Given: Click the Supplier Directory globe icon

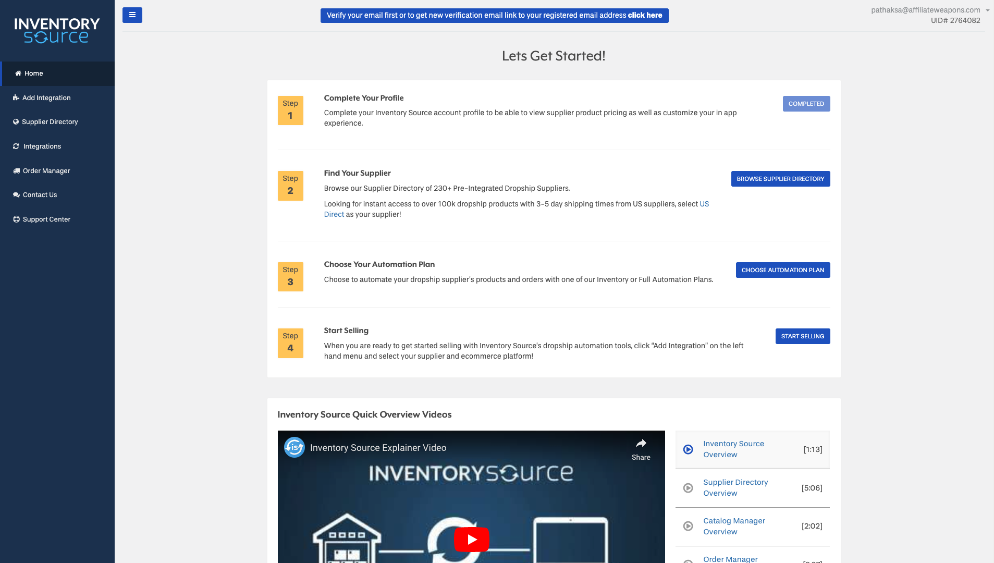Looking at the screenshot, I should [x=16, y=122].
